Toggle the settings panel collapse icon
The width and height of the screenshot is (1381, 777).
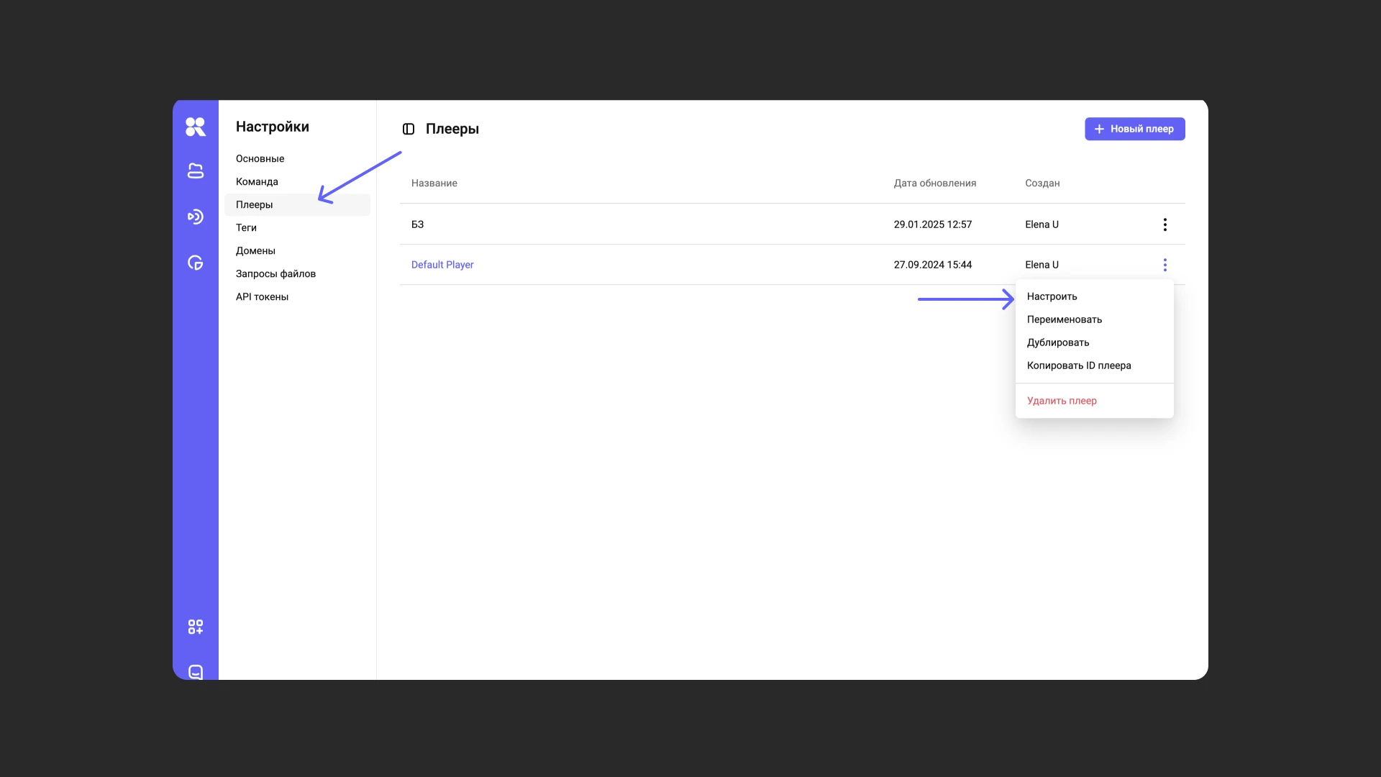pyautogui.click(x=409, y=129)
